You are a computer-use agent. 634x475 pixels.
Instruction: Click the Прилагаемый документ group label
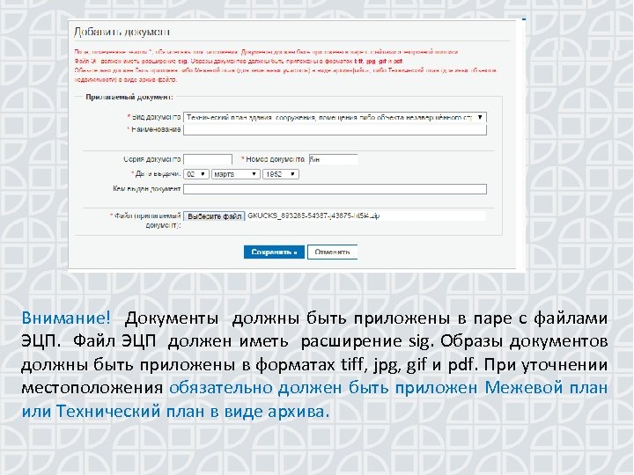tap(129, 98)
